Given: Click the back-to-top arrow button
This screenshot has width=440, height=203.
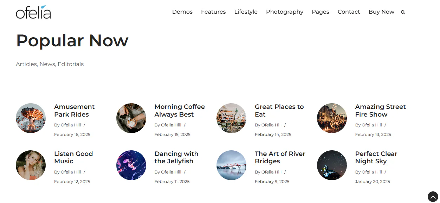Looking at the screenshot, I should [x=433, y=197].
